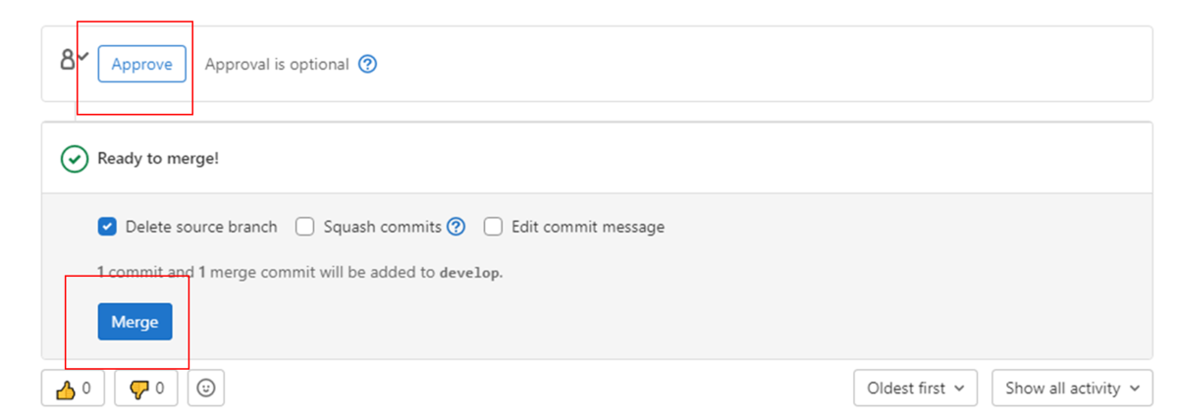Click the develop branch name
The image size is (1178, 415).
click(x=470, y=273)
